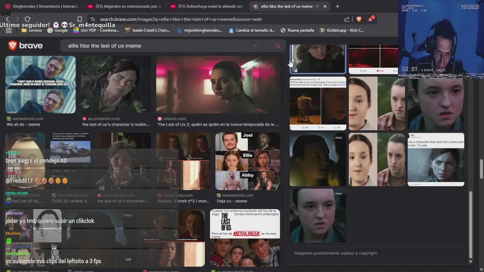Open a new tab with plus button
The height and width of the screenshot is (272, 484).
click(337, 6)
